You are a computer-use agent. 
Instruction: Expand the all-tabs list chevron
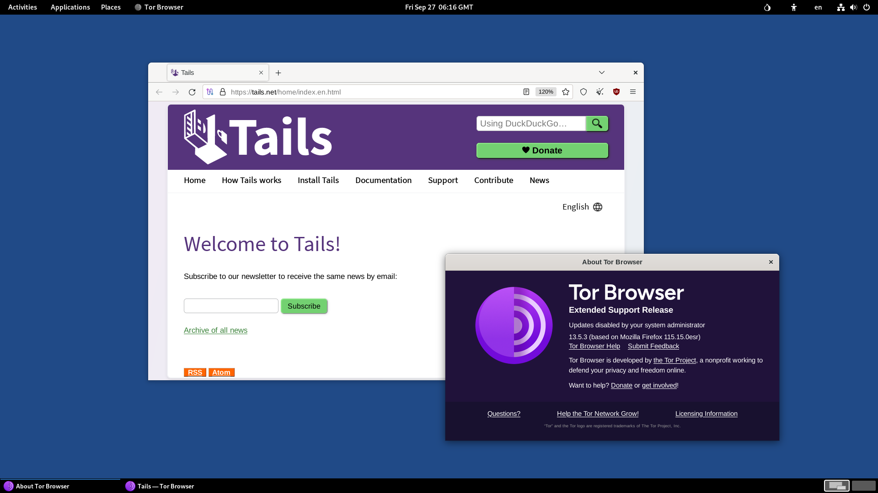tap(601, 73)
